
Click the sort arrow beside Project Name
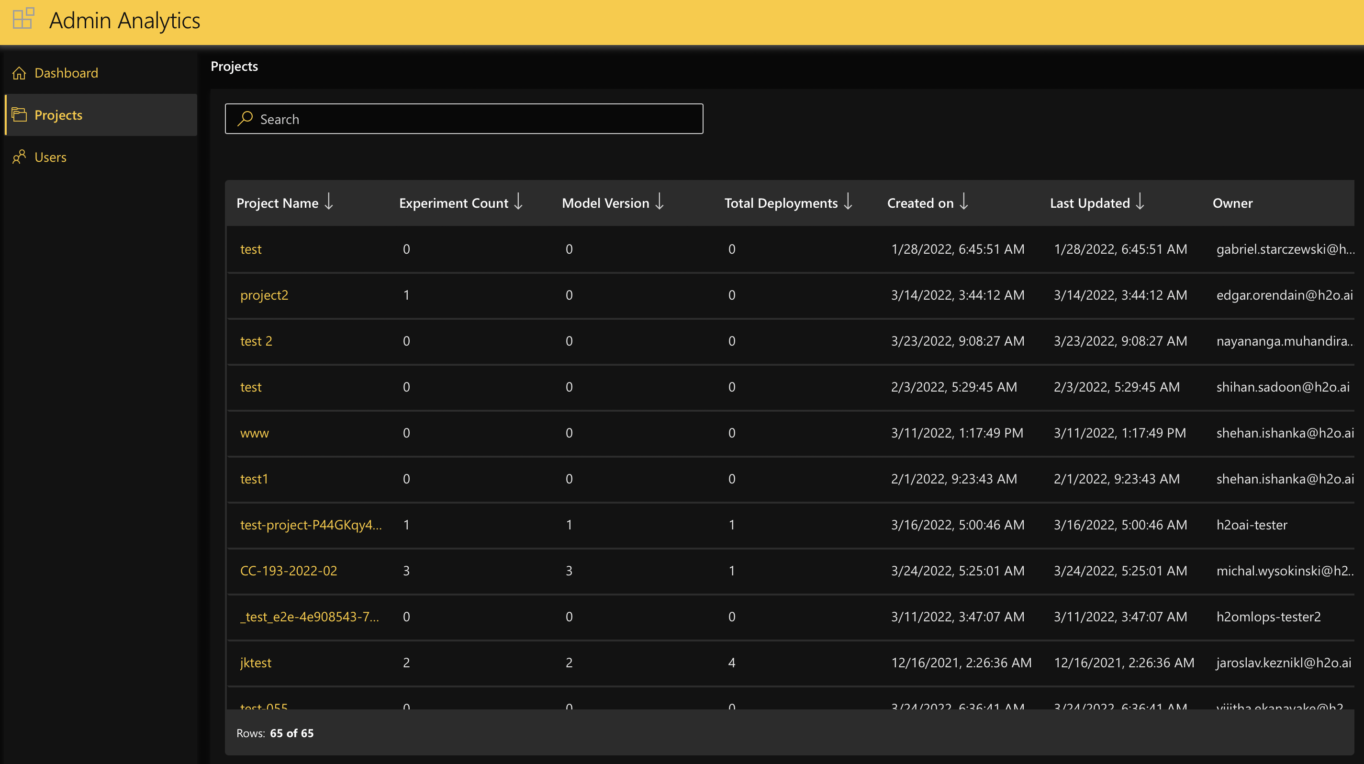[329, 203]
